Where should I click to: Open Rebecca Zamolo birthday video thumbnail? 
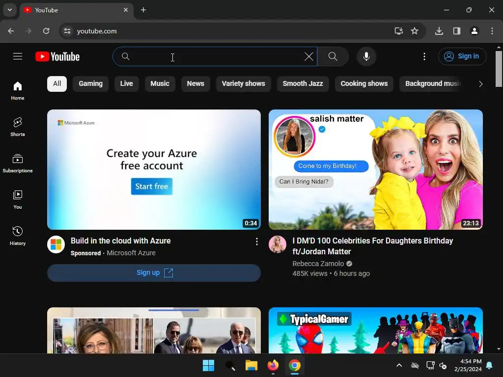pyautogui.click(x=375, y=169)
